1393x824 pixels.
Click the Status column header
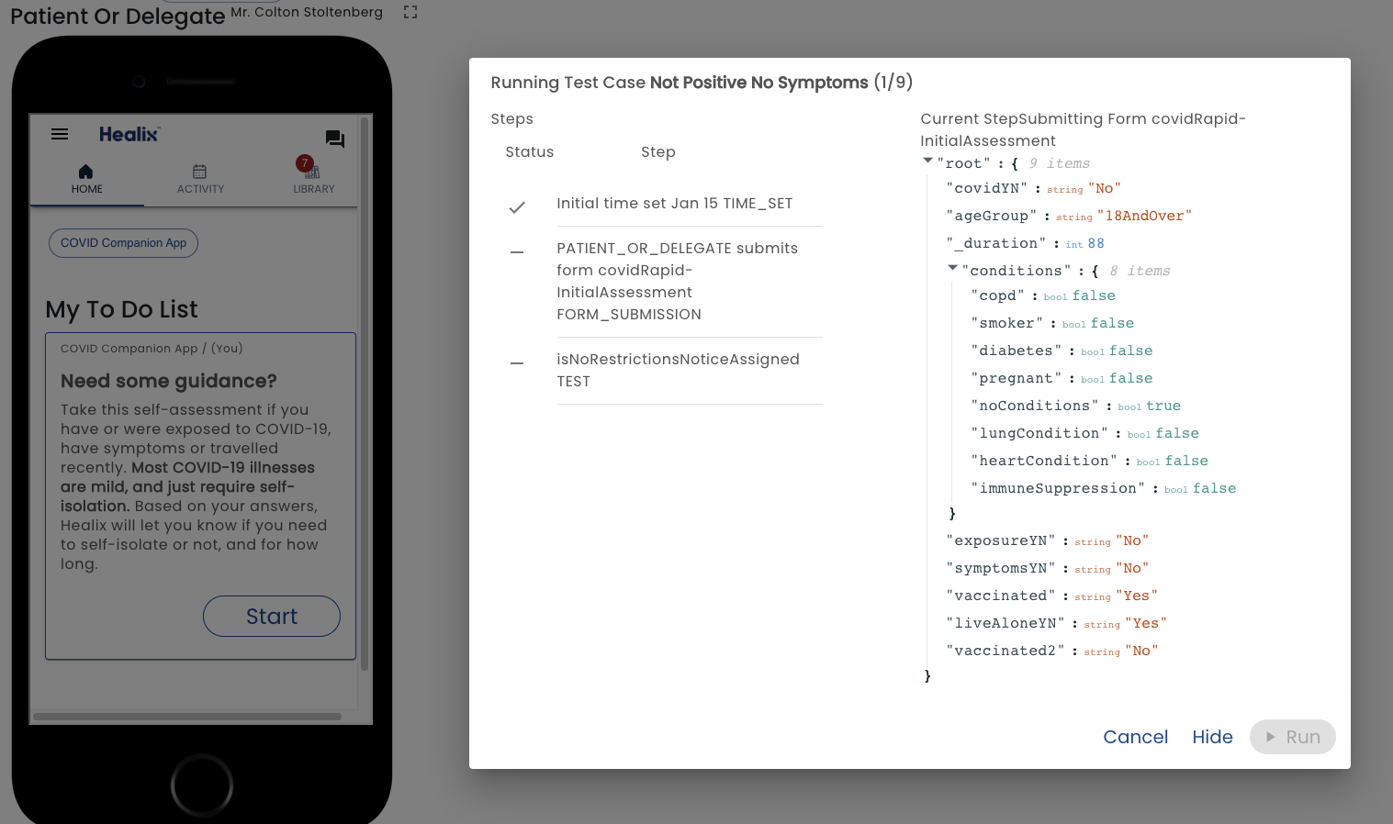530,152
